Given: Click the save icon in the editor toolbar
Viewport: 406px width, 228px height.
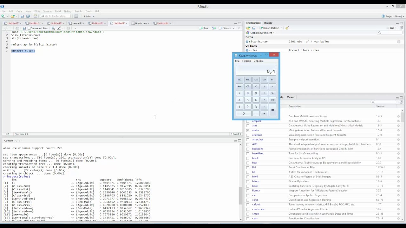Looking at the screenshot, I should click(x=24, y=28).
